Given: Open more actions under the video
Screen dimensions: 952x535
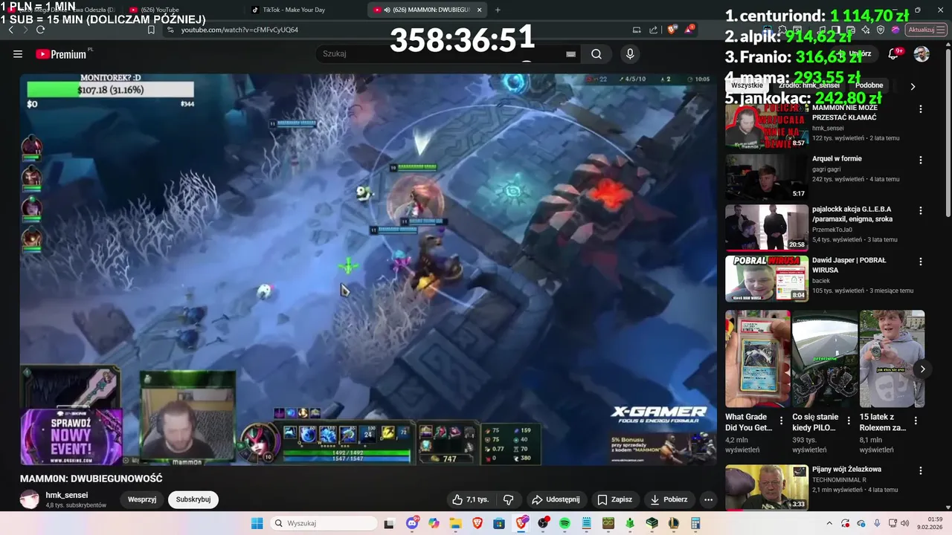Looking at the screenshot, I should pos(708,499).
